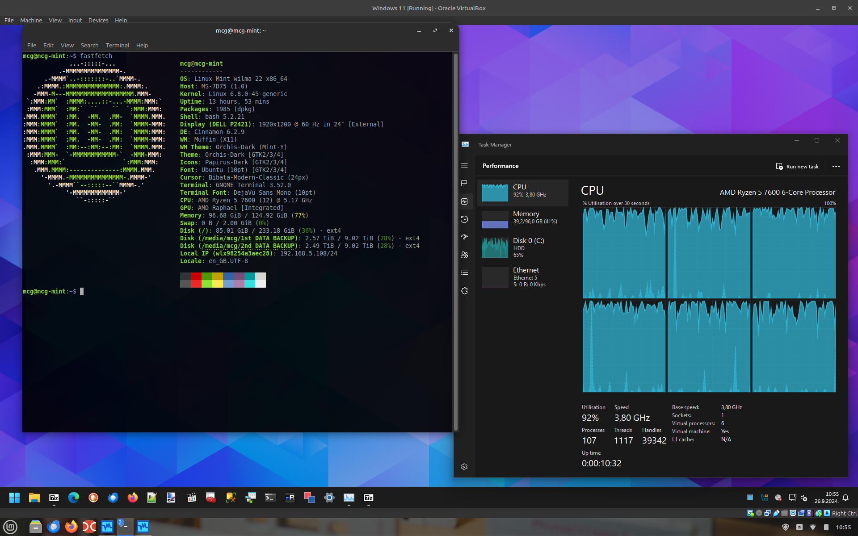Open Details page in Task Manager sidebar
The width and height of the screenshot is (858, 536).
[x=464, y=272]
